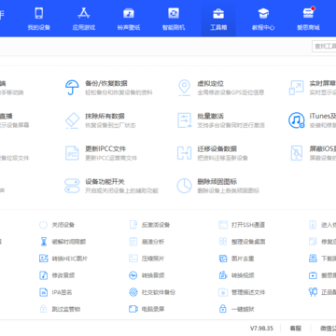The width and height of the screenshot is (336, 336).
Task: Open the 图片去重 duplicate photos tool
Action: pyautogui.click(x=236, y=259)
